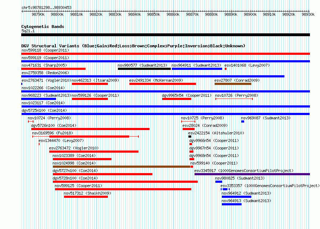Click the 98800k ruler position label
Screen dimensions: 320x229
pos(57,14)
